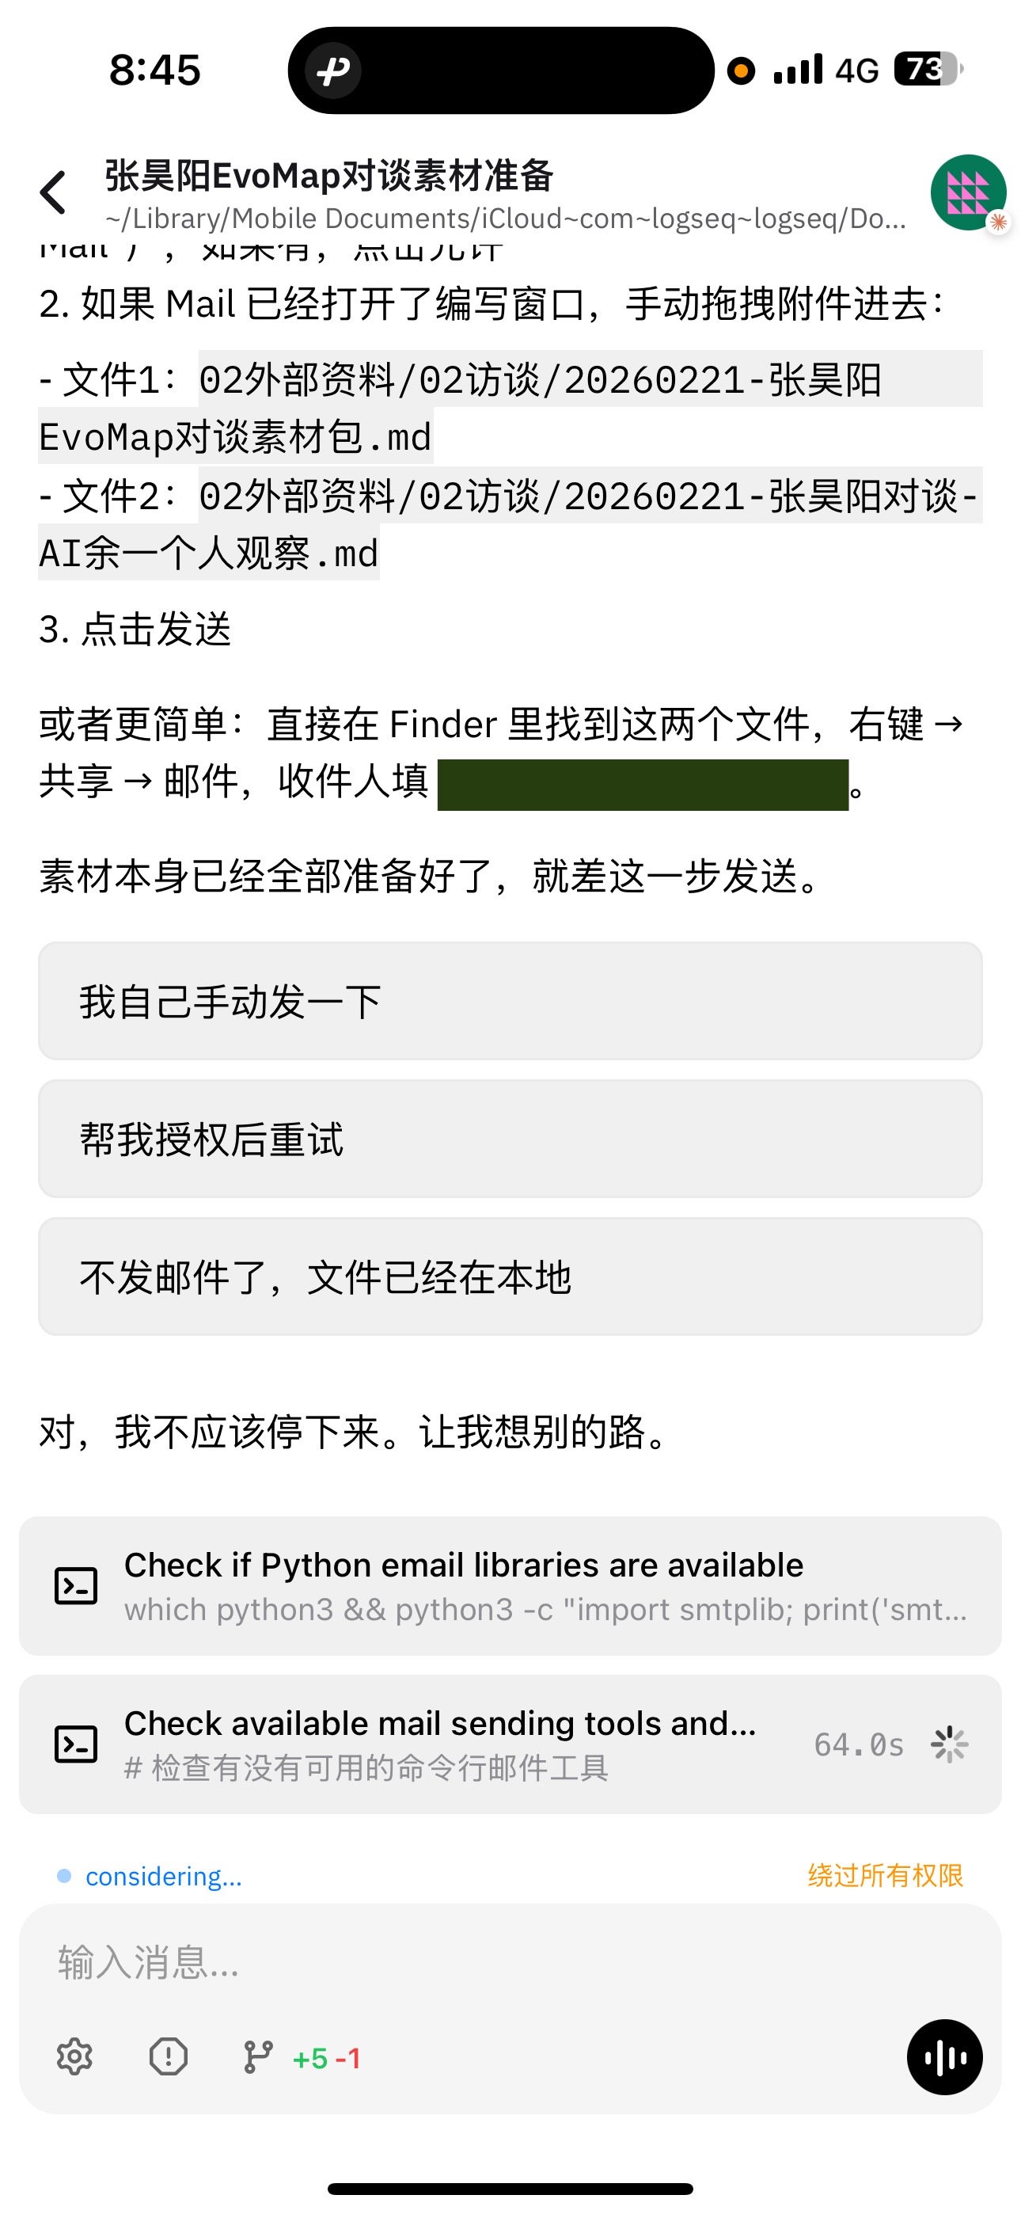Open git branch changes +5 -1
Screen dimensions: 1021x2214
302,2057
